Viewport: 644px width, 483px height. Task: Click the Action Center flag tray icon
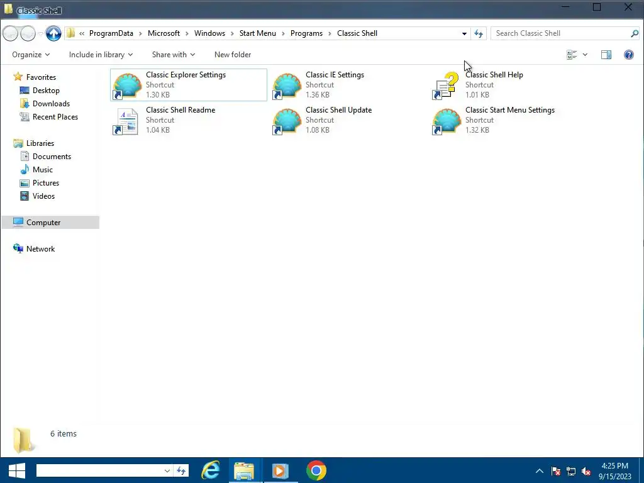coord(556,471)
